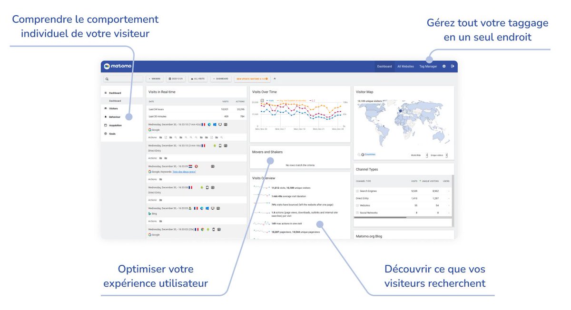Click the first folder action icon of the Google visit

pyautogui.click(x=160, y=137)
